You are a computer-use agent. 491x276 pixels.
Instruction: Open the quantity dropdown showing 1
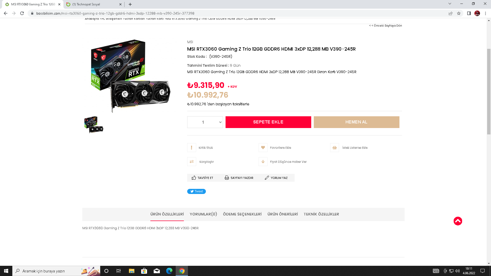point(205,122)
